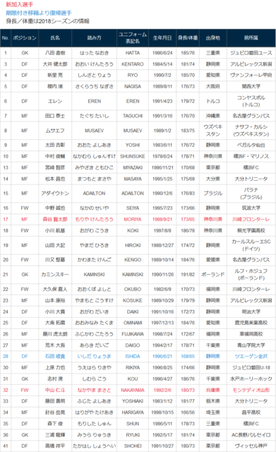Screen dimensions: 276x452
Task: Click 水戸ホーリーホック previous club cell
Action: (x=251, y=379)
